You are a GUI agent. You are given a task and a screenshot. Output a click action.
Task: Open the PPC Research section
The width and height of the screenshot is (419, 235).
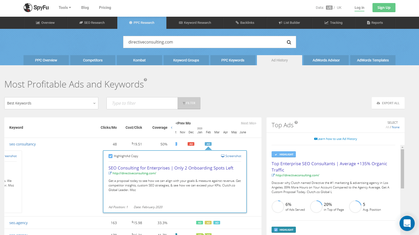142,23
